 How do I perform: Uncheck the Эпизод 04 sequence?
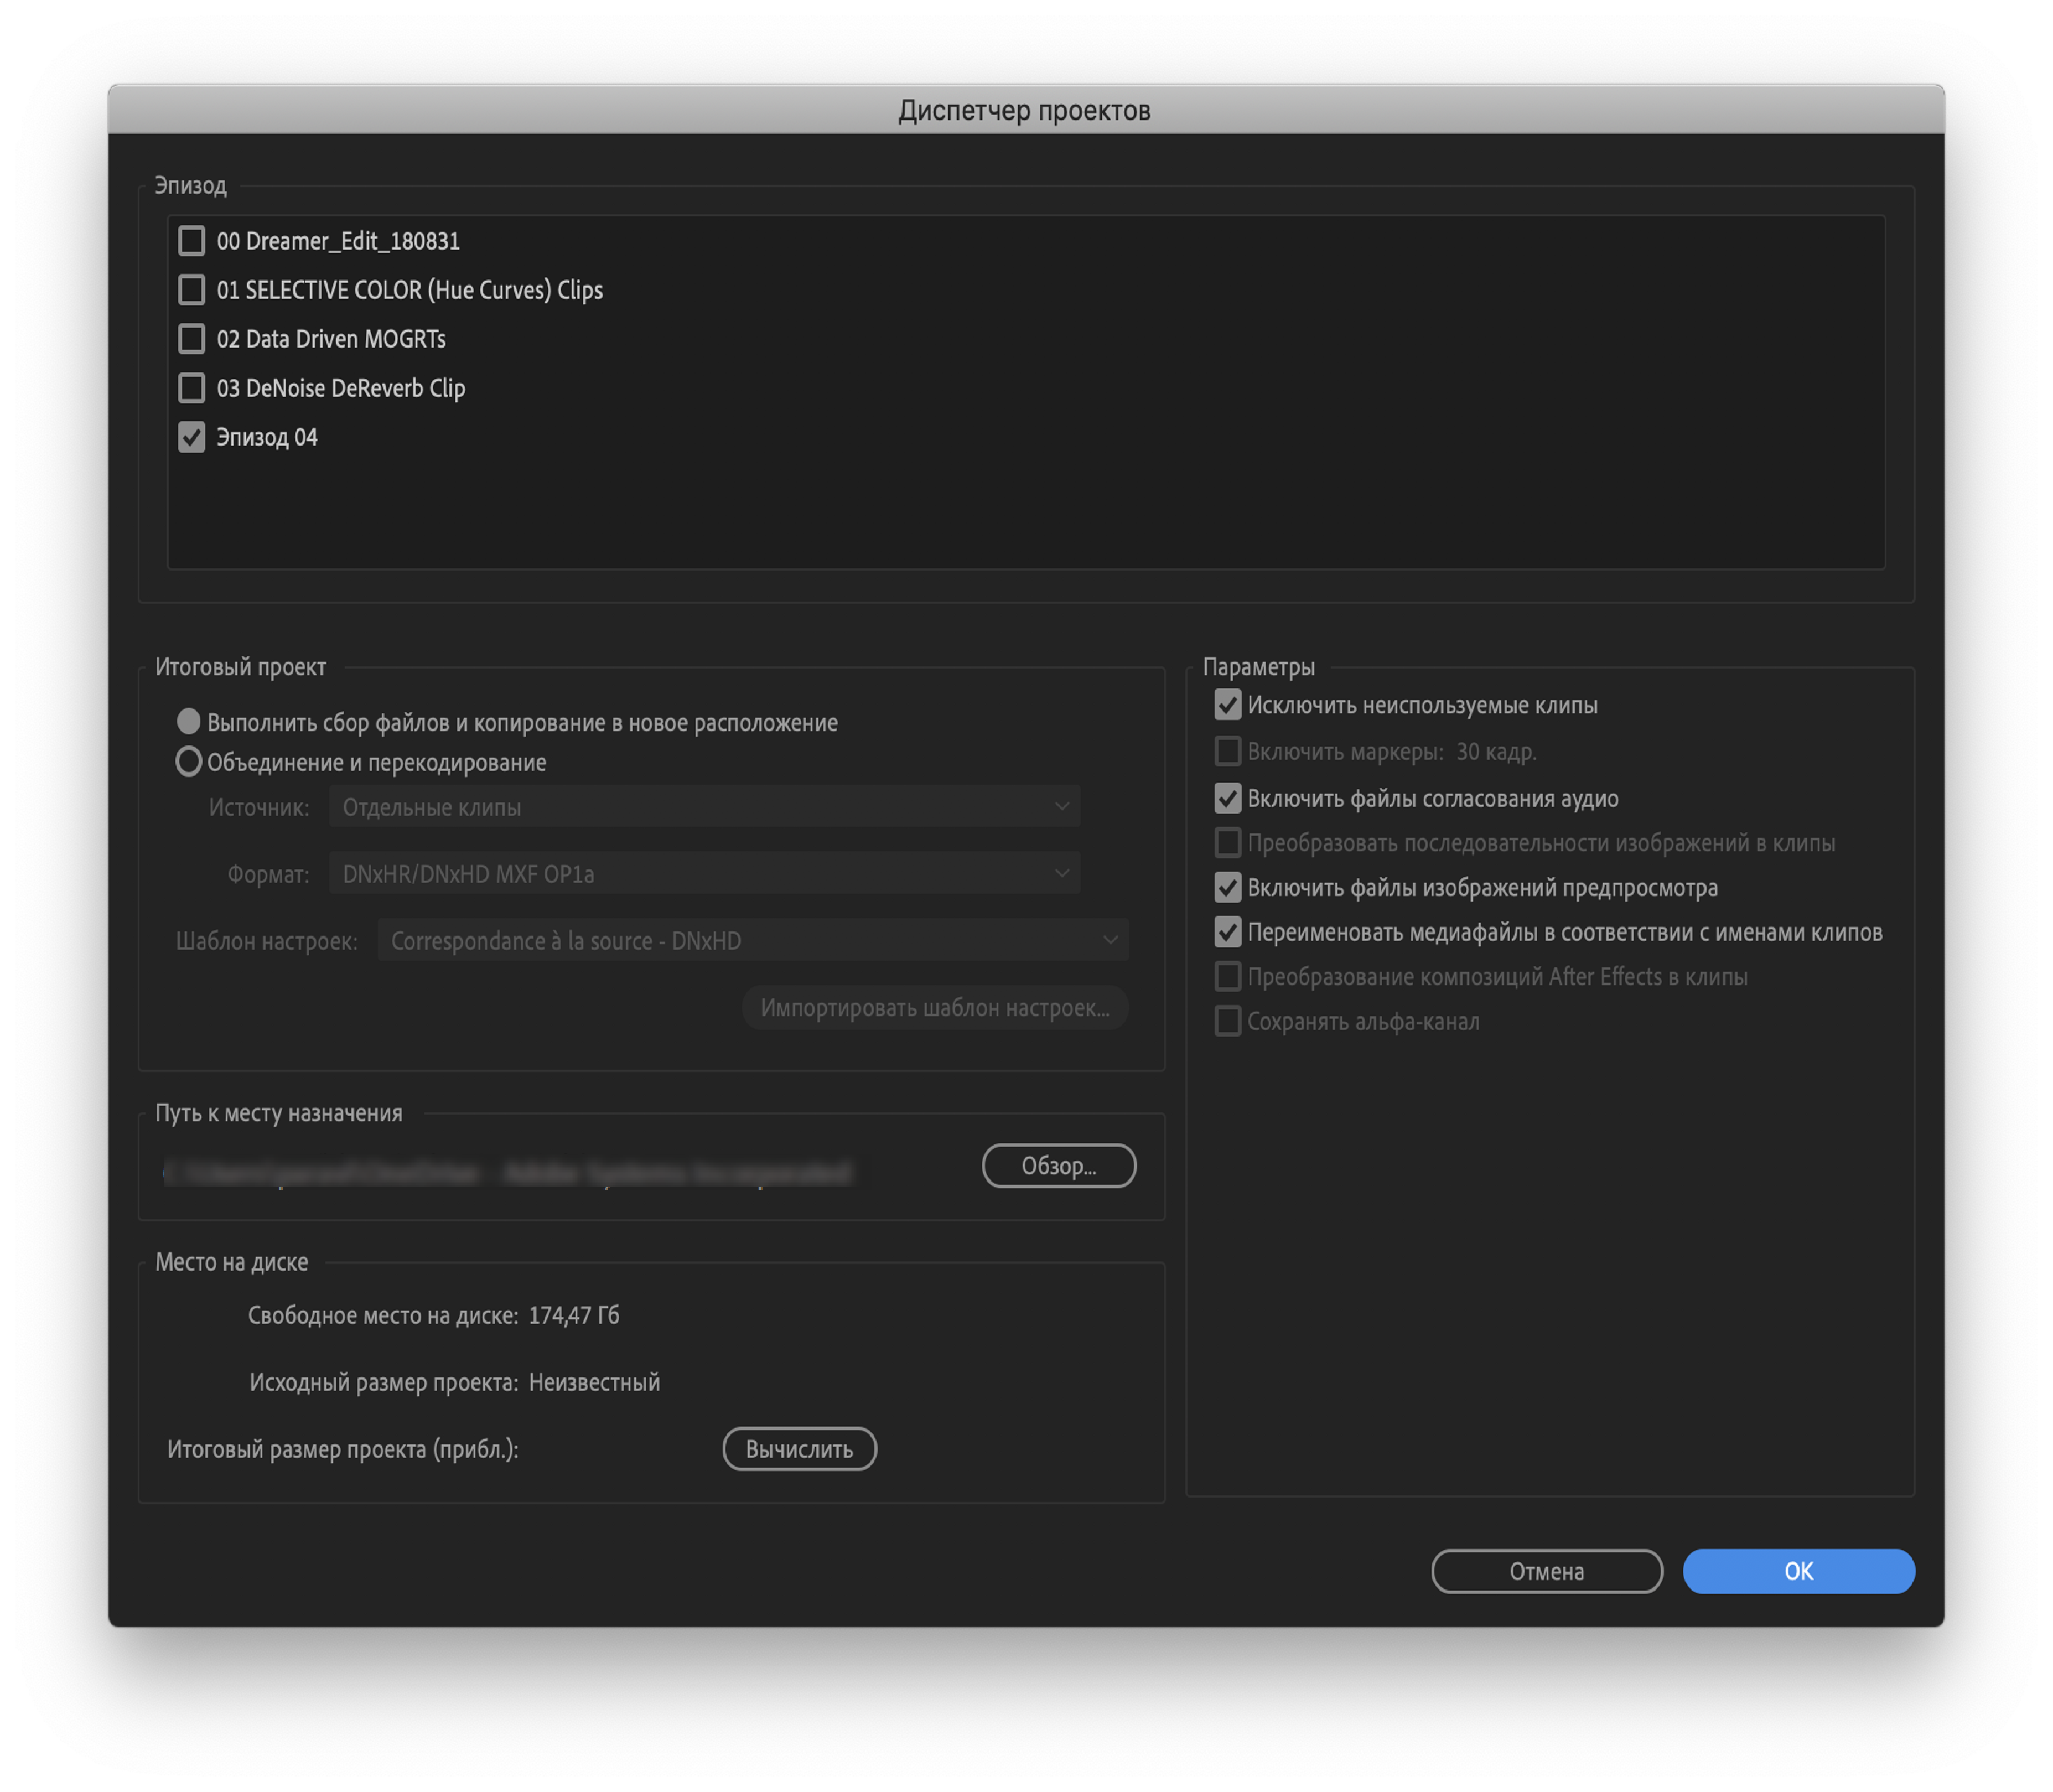191,437
